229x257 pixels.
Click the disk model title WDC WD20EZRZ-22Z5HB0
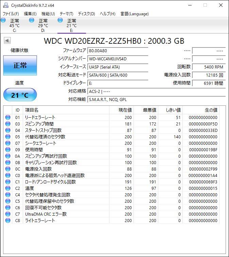click(92, 41)
